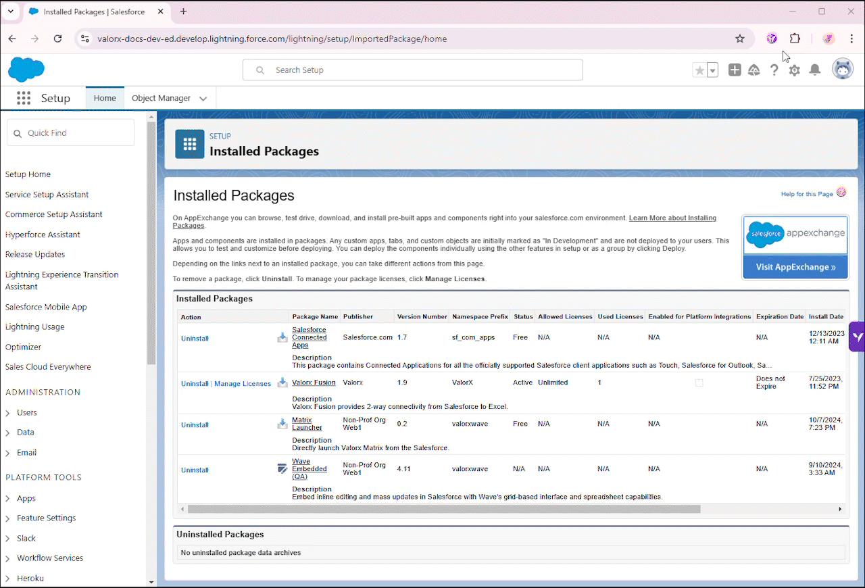Screen dimensions: 865x588
Task: Click the Salesforce cloud logo
Action: (x=26, y=70)
